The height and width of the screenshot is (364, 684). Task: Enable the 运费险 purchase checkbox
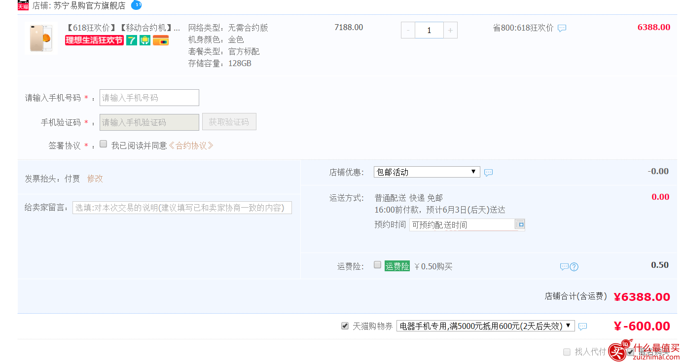tap(378, 265)
